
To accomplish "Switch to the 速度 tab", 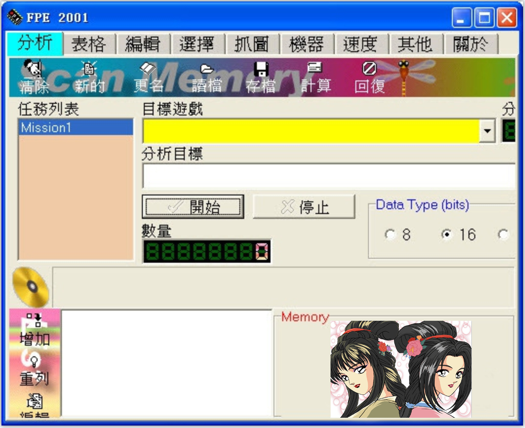I will (x=361, y=44).
